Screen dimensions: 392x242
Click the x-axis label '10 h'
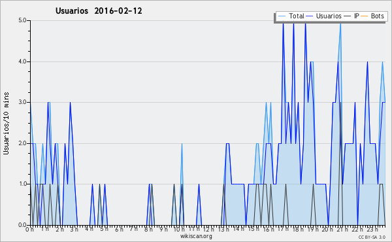pyautogui.click(x=178, y=229)
